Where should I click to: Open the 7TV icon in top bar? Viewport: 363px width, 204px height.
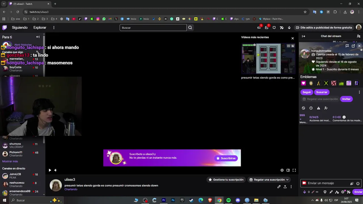click(x=282, y=27)
